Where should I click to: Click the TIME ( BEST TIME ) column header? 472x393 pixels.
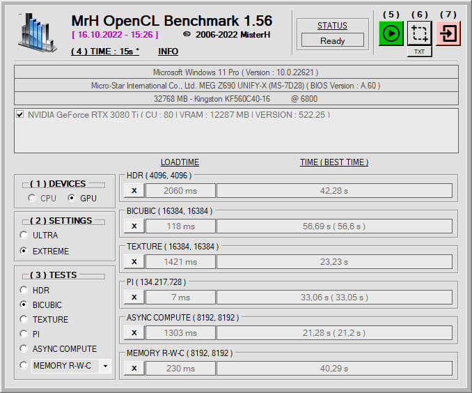pos(334,162)
